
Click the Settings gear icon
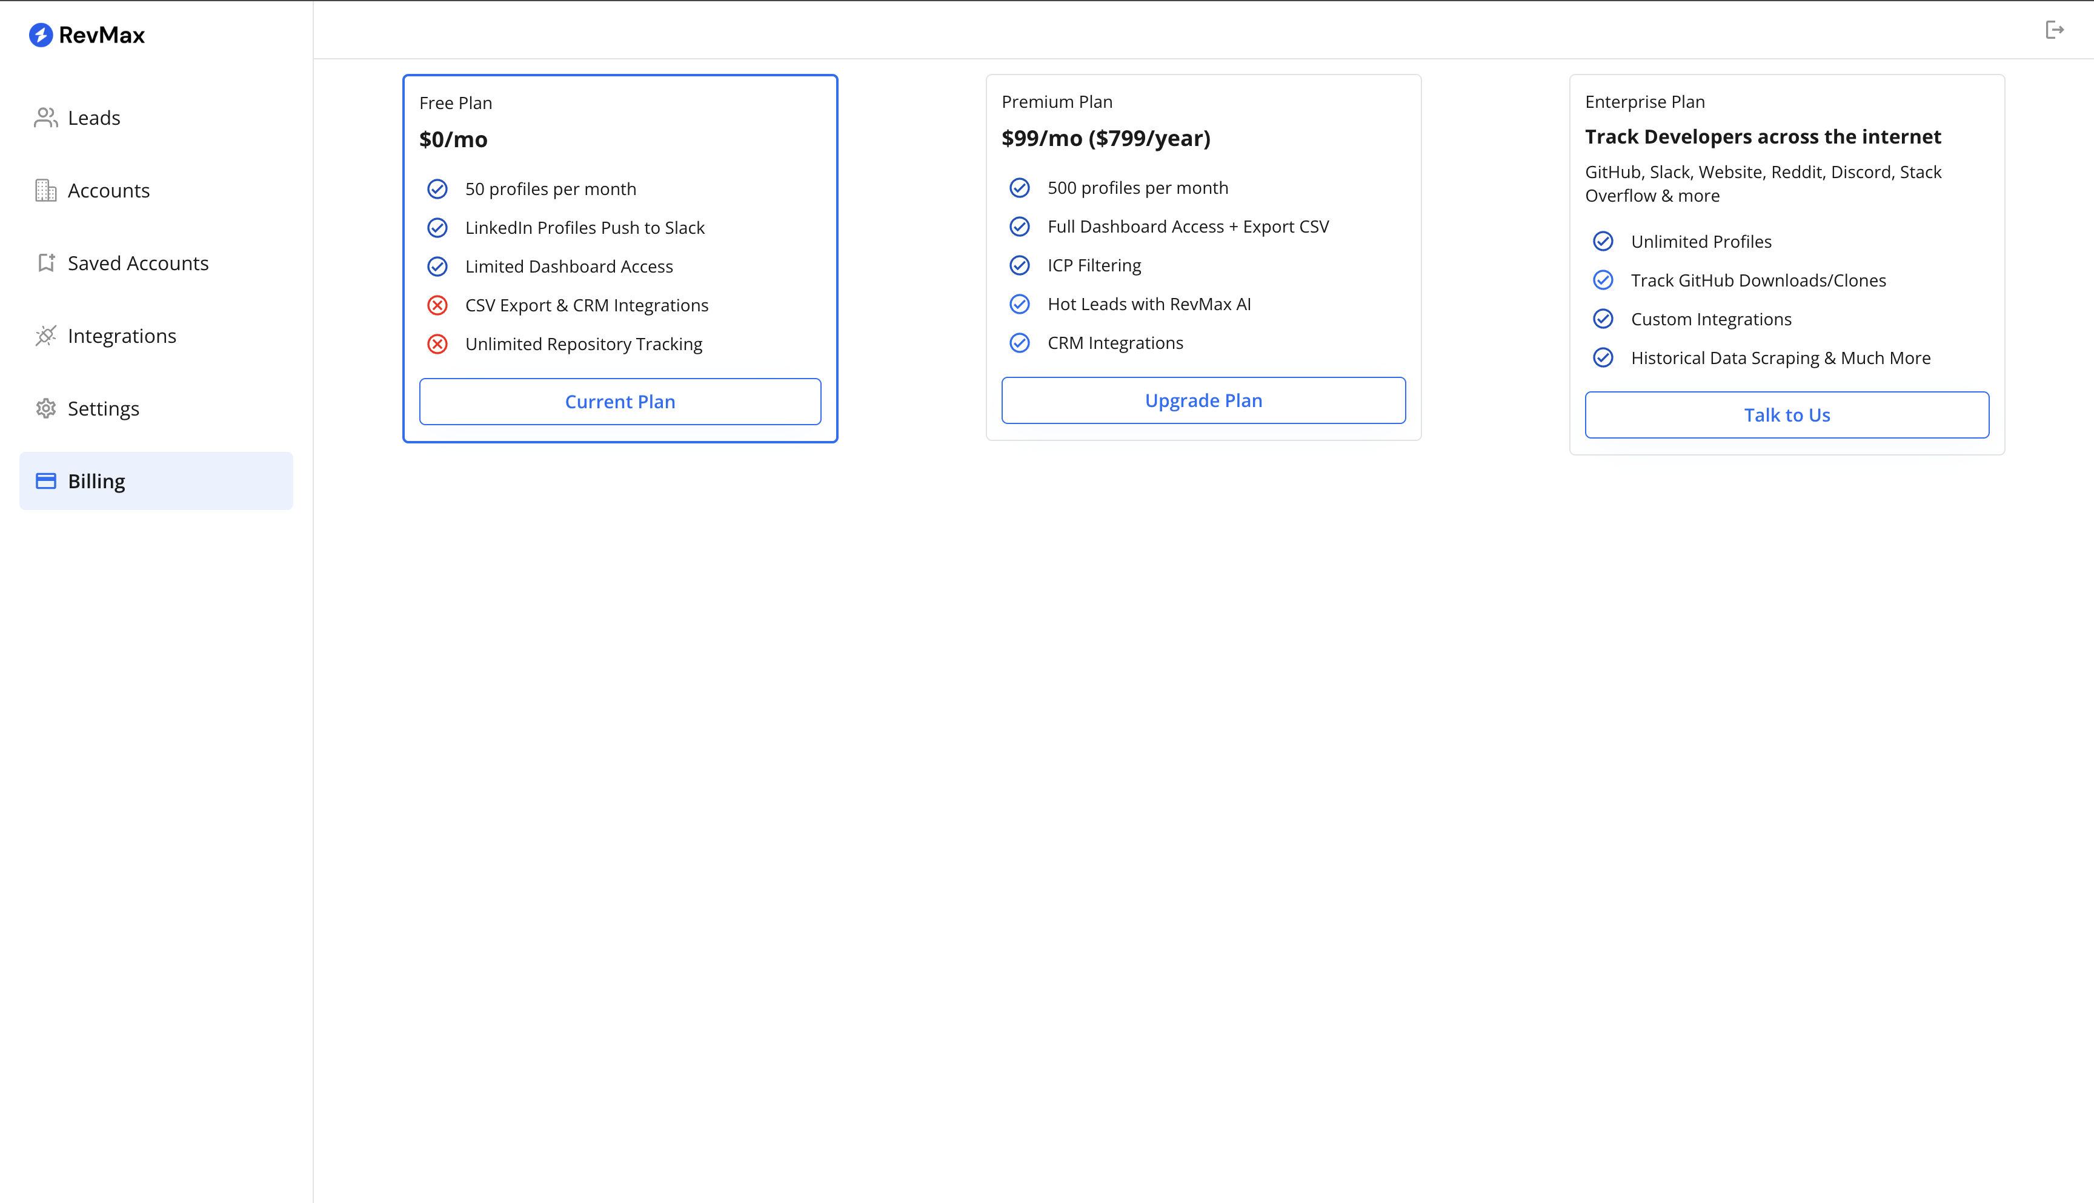coord(45,409)
